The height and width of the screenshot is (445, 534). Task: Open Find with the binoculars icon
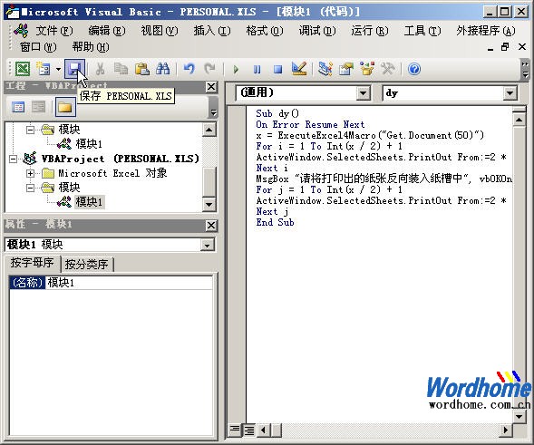point(163,69)
